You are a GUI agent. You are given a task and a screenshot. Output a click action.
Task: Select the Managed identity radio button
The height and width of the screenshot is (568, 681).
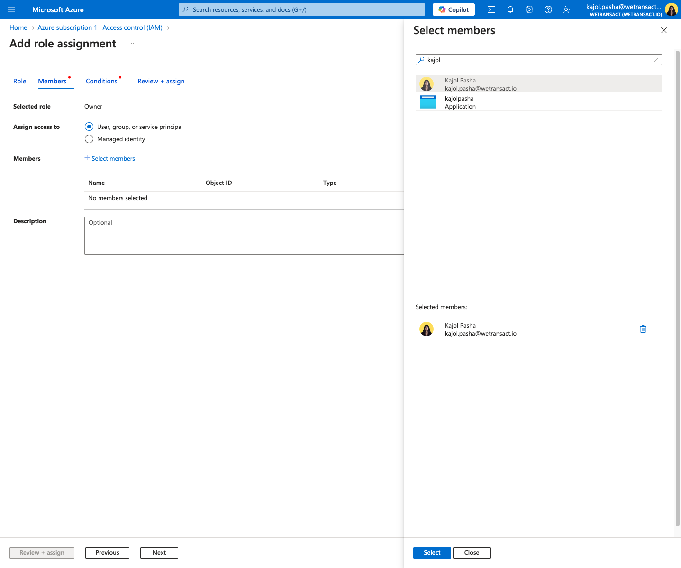coord(89,139)
